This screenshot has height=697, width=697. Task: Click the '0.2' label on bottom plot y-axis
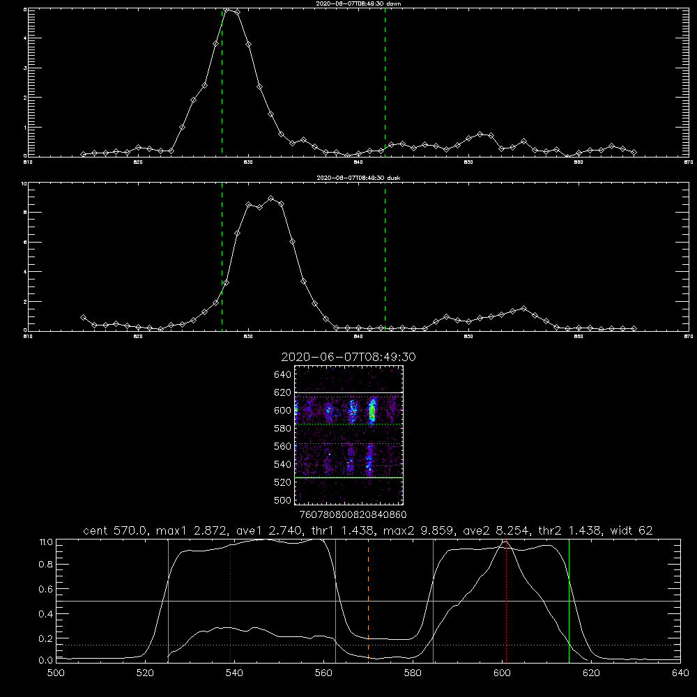pos(46,638)
